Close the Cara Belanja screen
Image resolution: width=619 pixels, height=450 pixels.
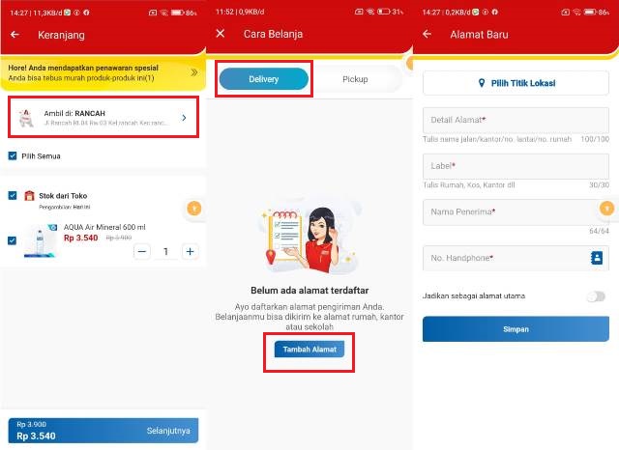click(x=221, y=34)
